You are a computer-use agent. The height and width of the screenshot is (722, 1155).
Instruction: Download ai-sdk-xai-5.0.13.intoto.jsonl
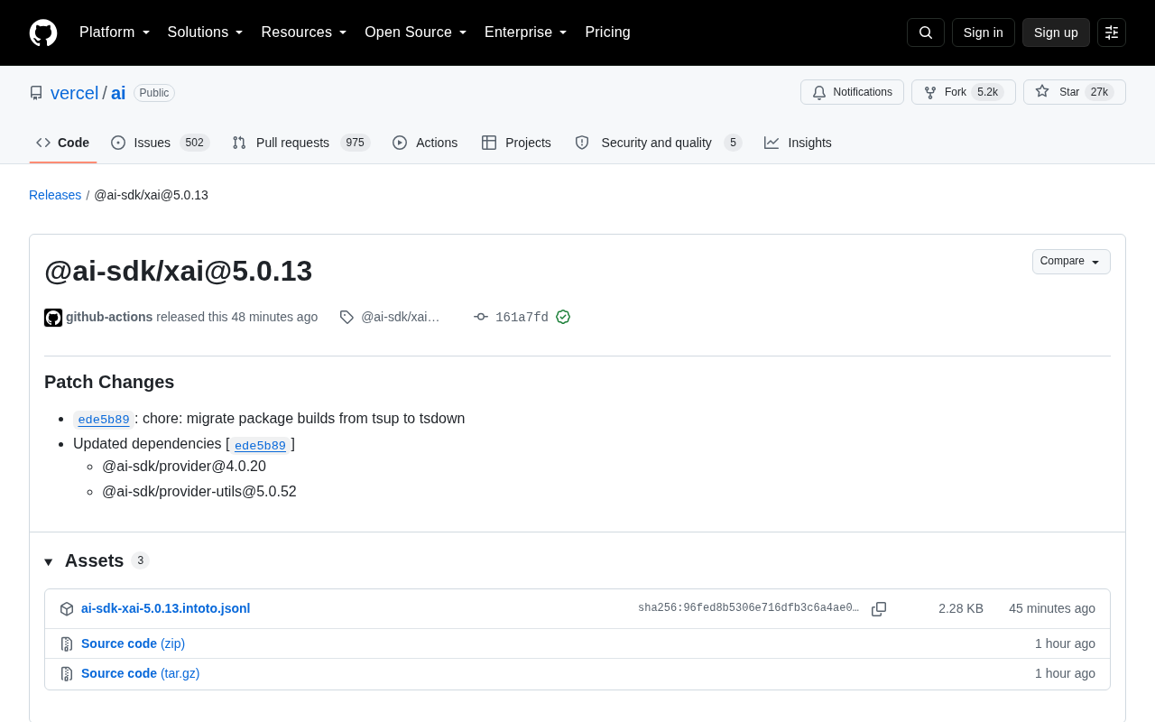(x=165, y=608)
